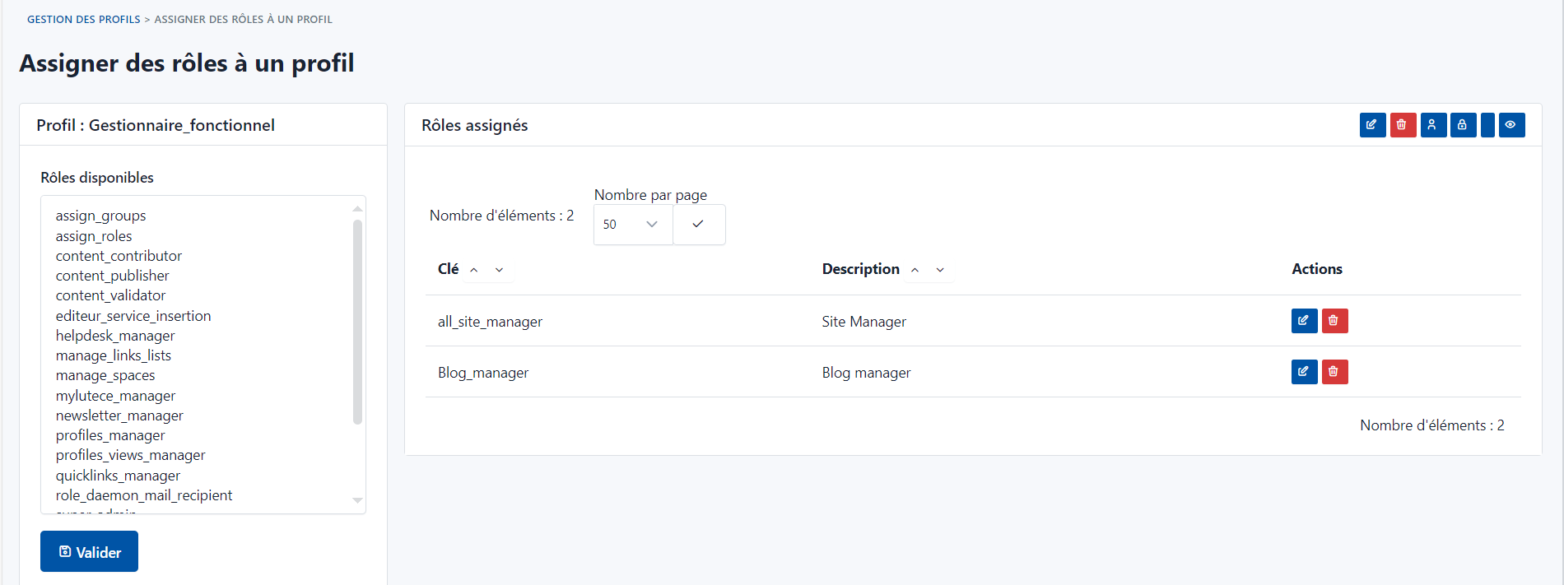Open the profile rights padlock icon

click(x=1463, y=125)
